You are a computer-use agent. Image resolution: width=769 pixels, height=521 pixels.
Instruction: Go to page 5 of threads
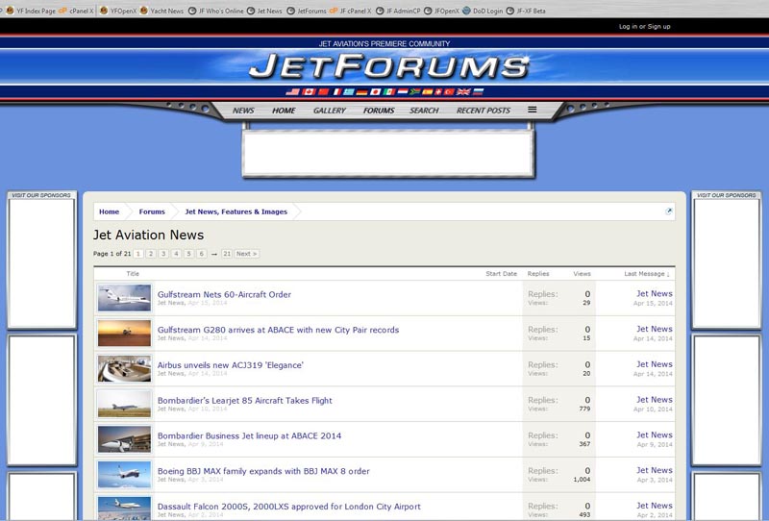(x=188, y=254)
